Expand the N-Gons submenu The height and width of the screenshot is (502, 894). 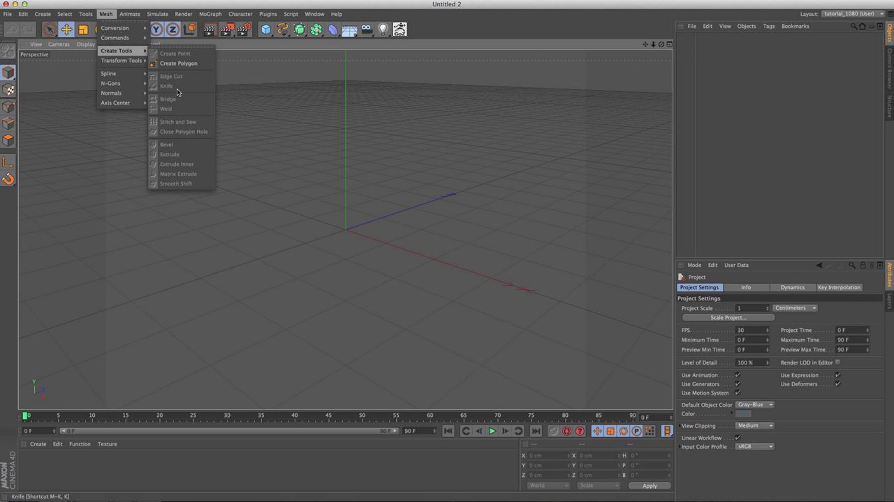pos(123,83)
